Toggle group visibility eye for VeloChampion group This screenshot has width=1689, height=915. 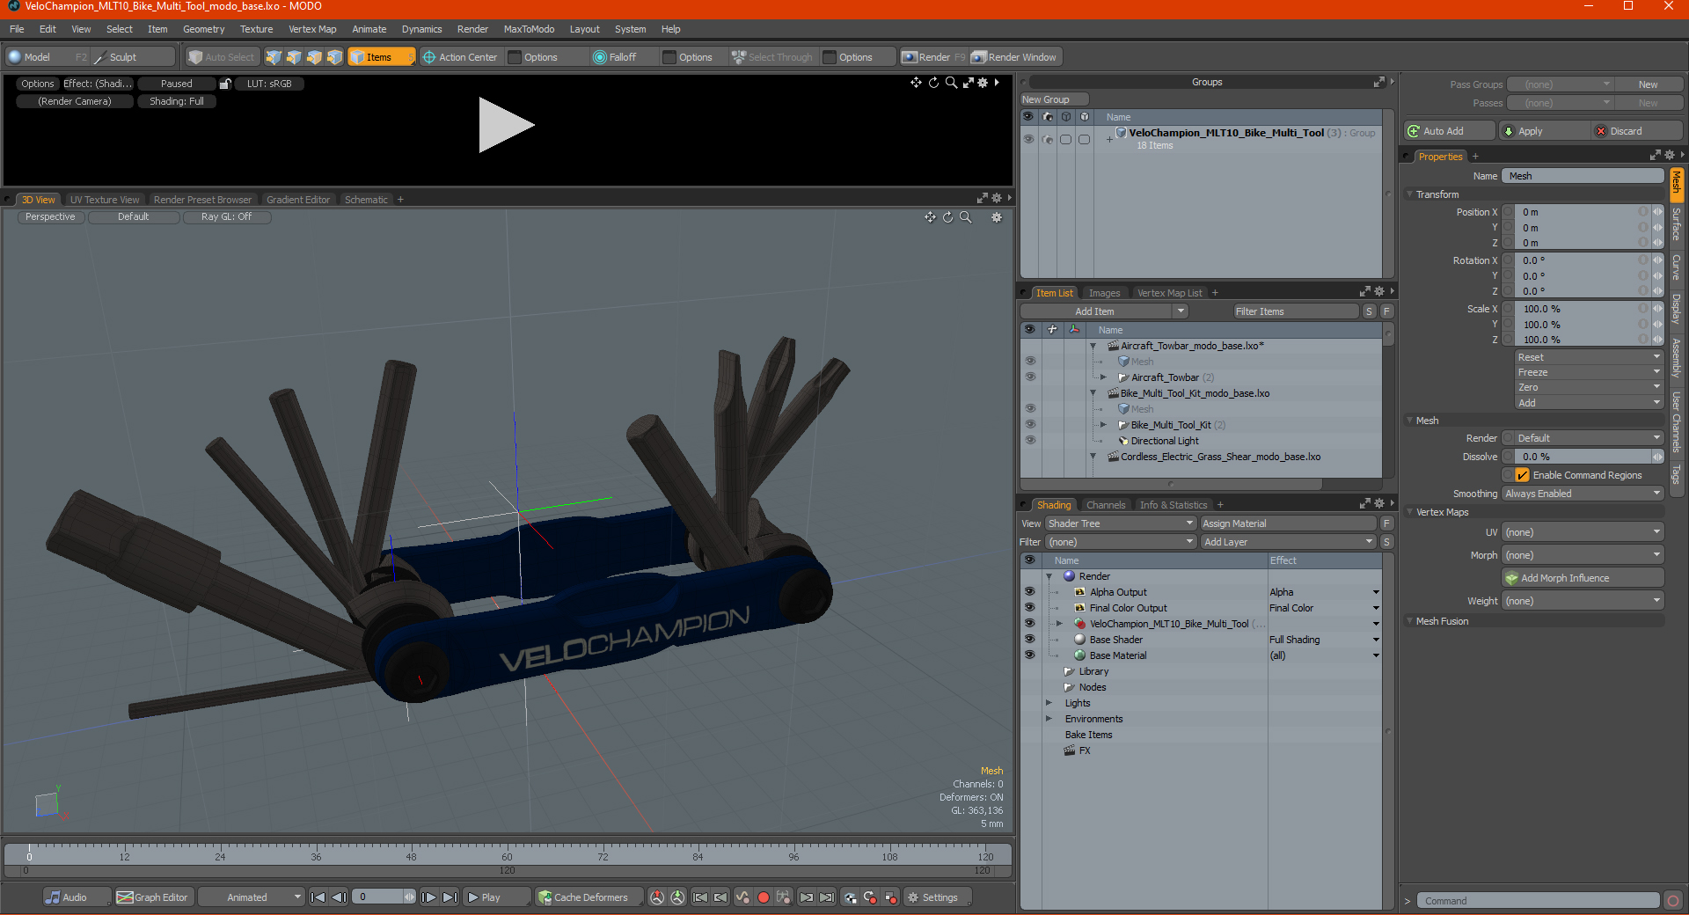pos(1028,139)
